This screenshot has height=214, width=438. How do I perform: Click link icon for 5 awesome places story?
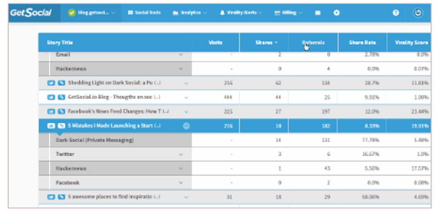[61, 197]
